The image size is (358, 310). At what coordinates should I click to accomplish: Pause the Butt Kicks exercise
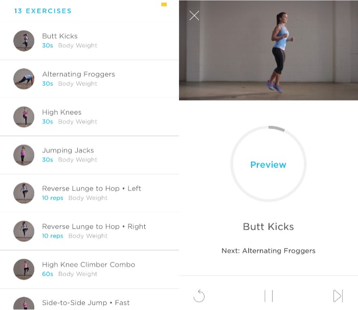(268, 296)
